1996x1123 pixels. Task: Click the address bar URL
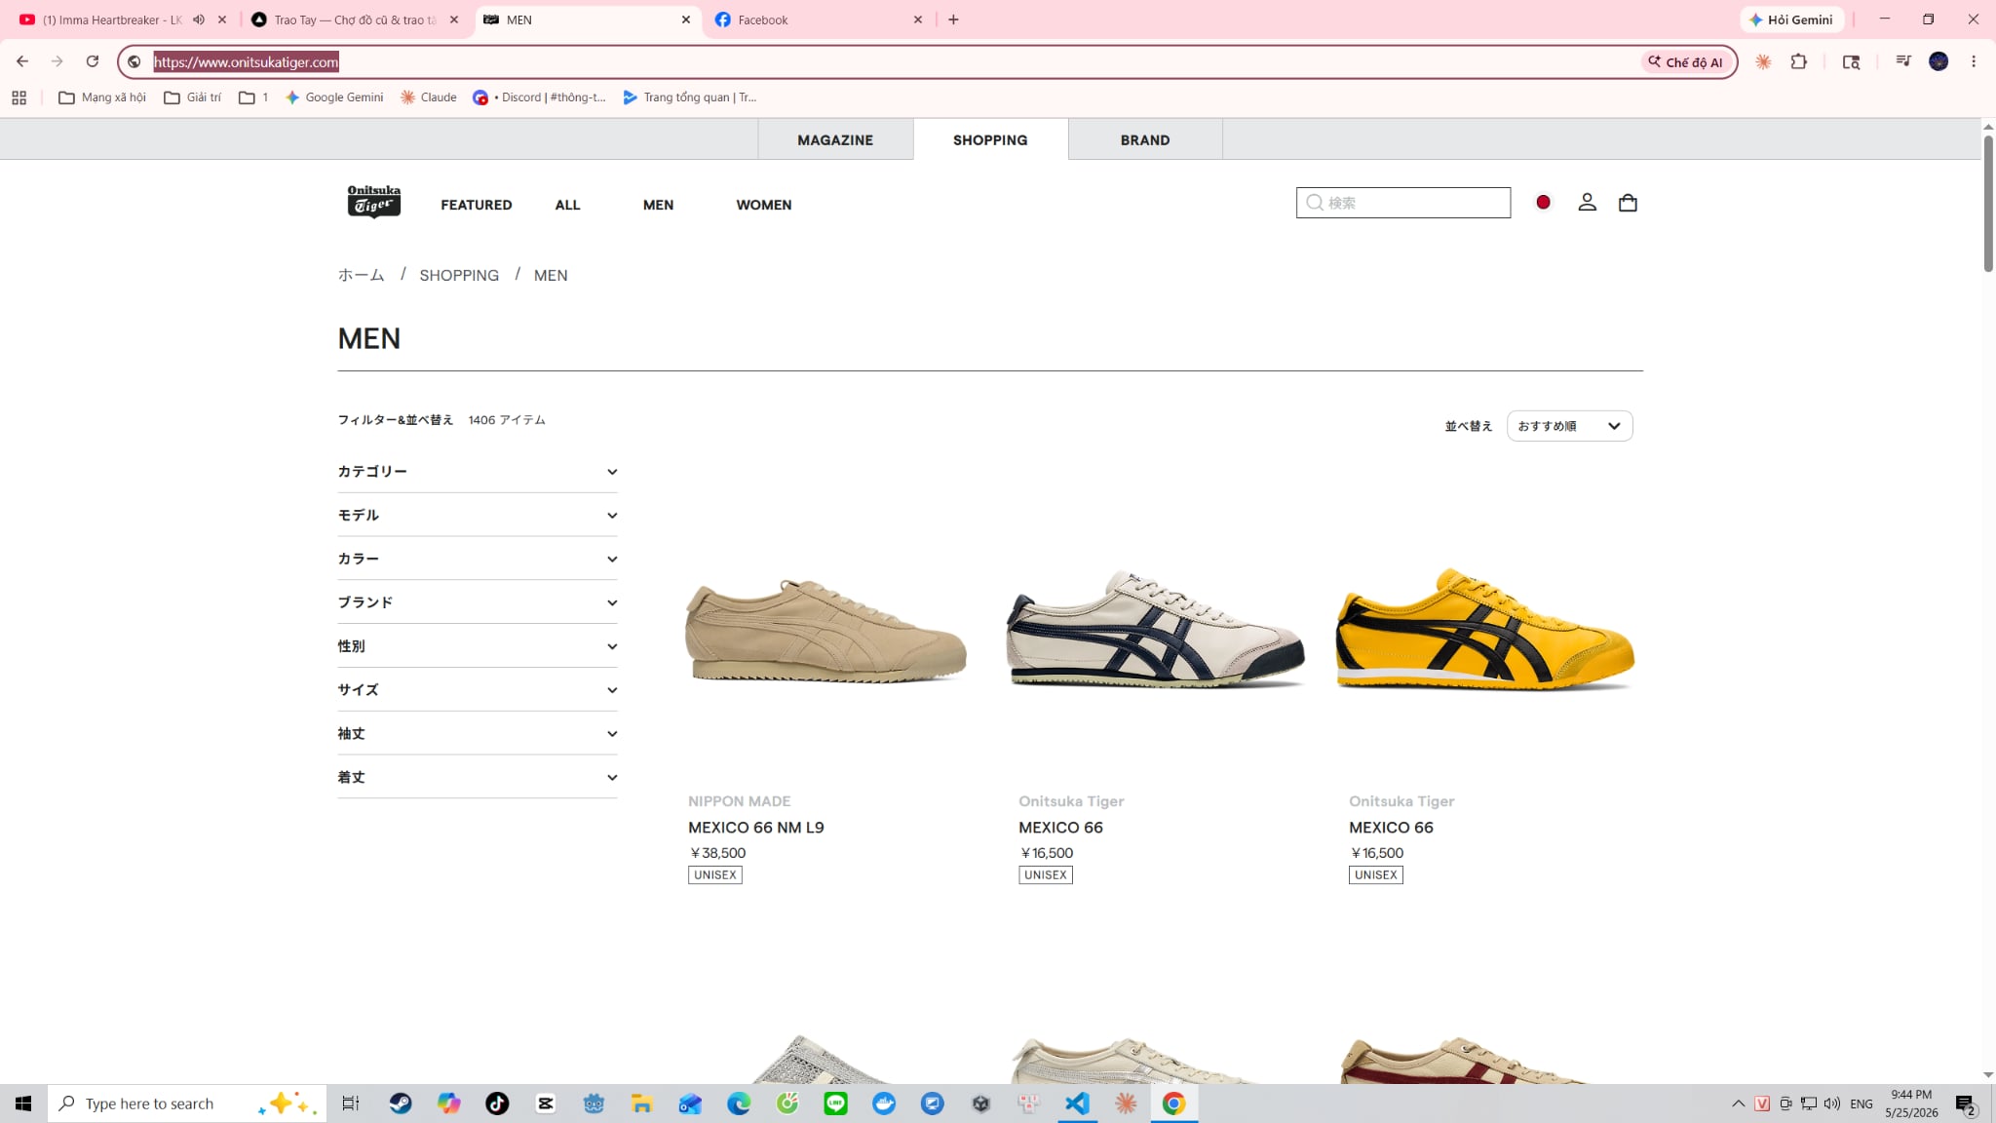(247, 61)
